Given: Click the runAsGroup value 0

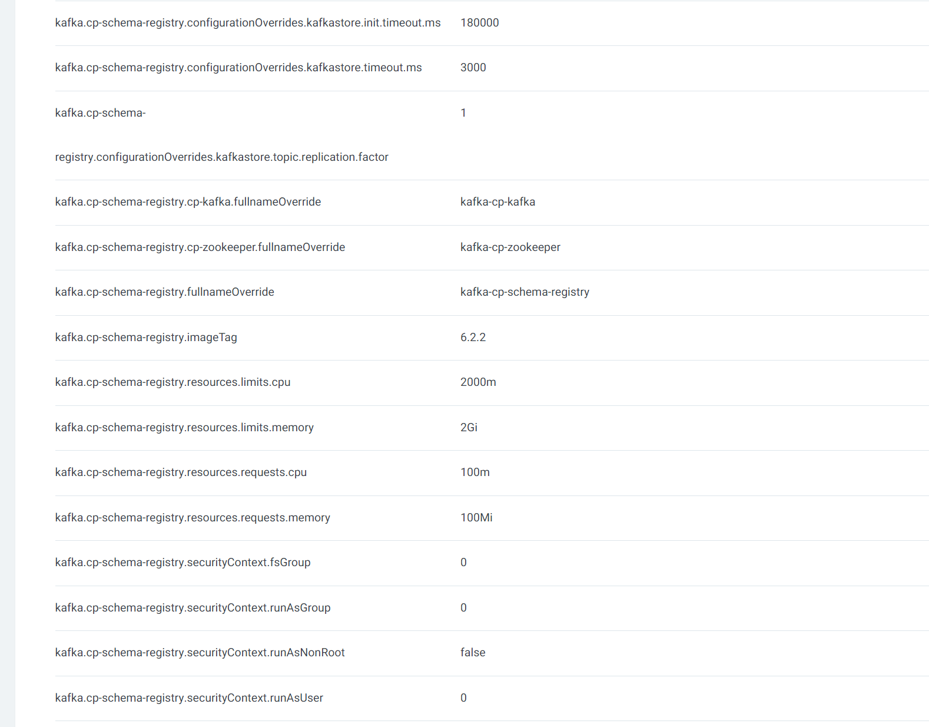Looking at the screenshot, I should click(x=463, y=608).
